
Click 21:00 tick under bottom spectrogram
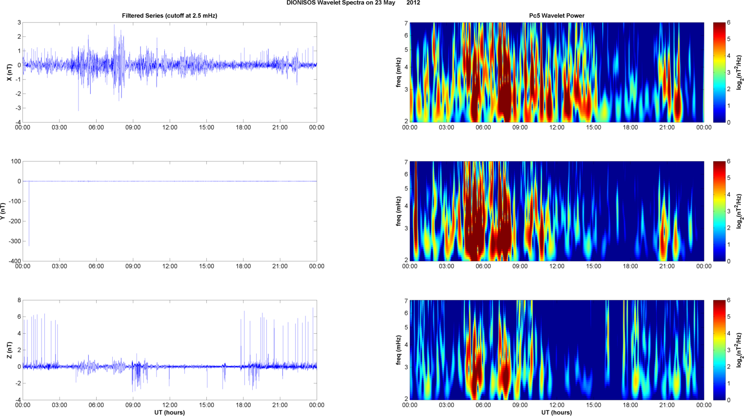coord(667,405)
